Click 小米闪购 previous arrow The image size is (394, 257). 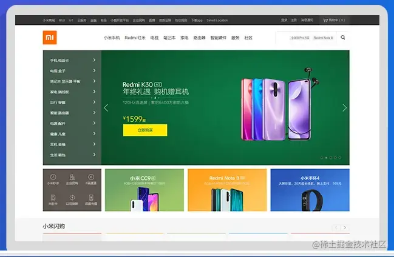336,228
